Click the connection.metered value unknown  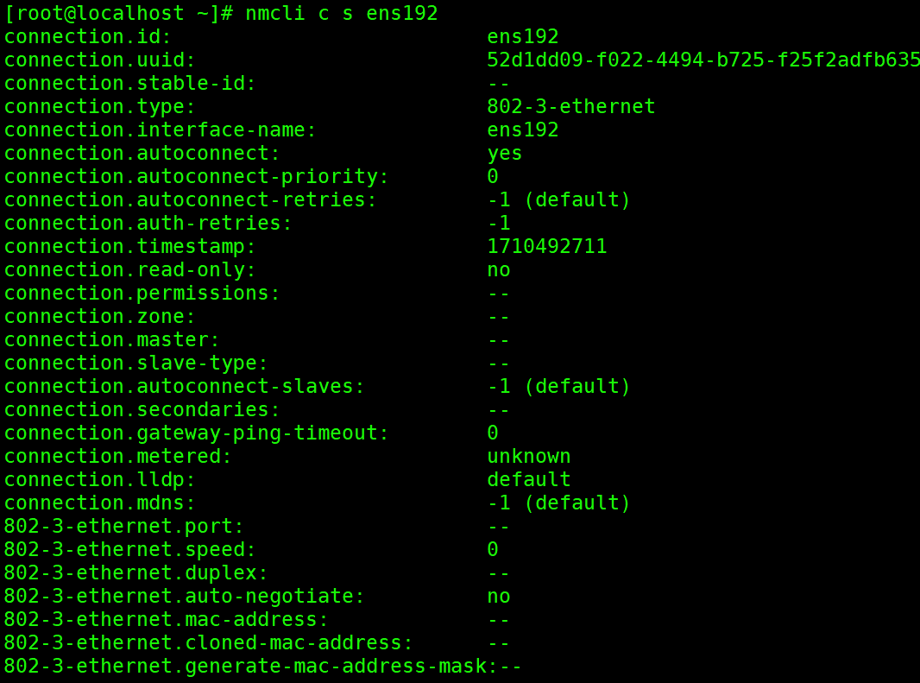tap(528, 456)
